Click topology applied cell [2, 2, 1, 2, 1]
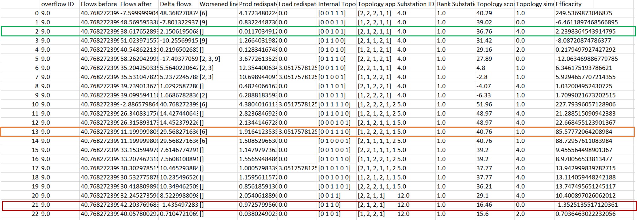637x220 pixels. coord(374,59)
